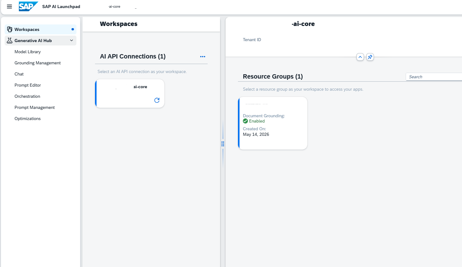Click the May 14, 2026 date
The width and height of the screenshot is (462, 267).
click(256, 134)
